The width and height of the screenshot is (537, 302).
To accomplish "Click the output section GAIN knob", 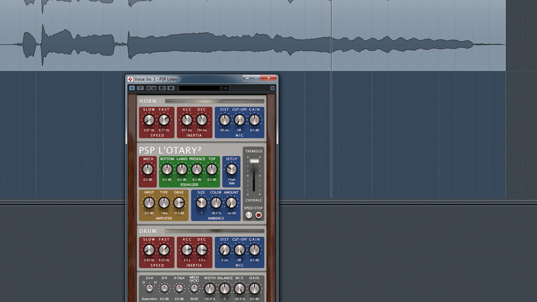I will pyautogui.click(x=255, y=289).
